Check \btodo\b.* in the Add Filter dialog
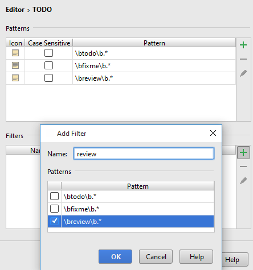The width and height of the screenshot is (253, 270). [54, 196]
